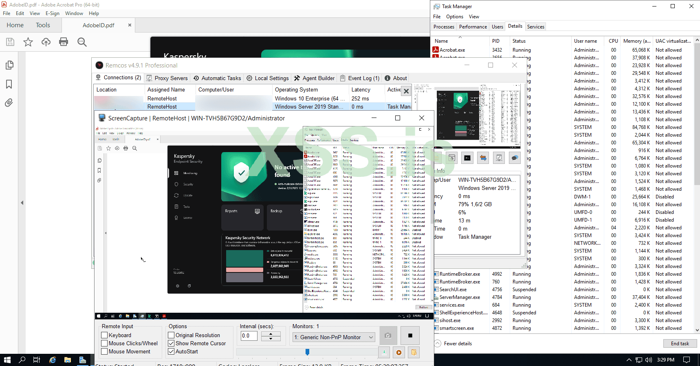The height and width of the screenshot is (366, 700).
Task: Switch to the Proxy Servers tab in Remcos
Action: pyautogui.click(x=167, y=78)
